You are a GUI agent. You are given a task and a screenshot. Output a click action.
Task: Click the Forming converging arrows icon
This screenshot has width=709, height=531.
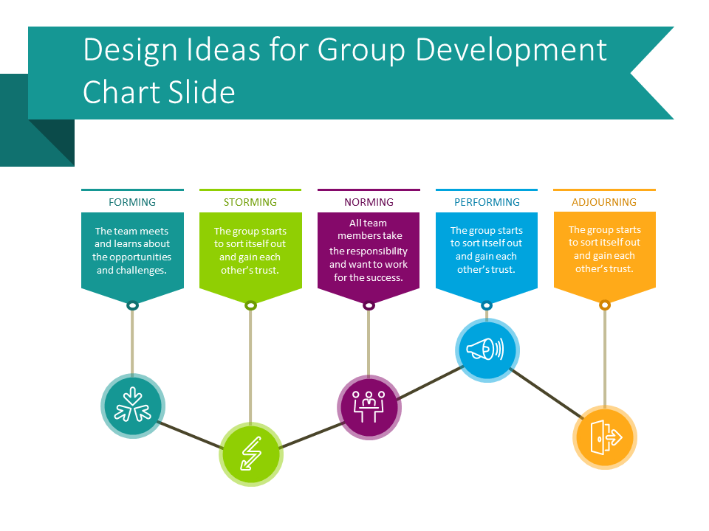click(x=132, y=406)
